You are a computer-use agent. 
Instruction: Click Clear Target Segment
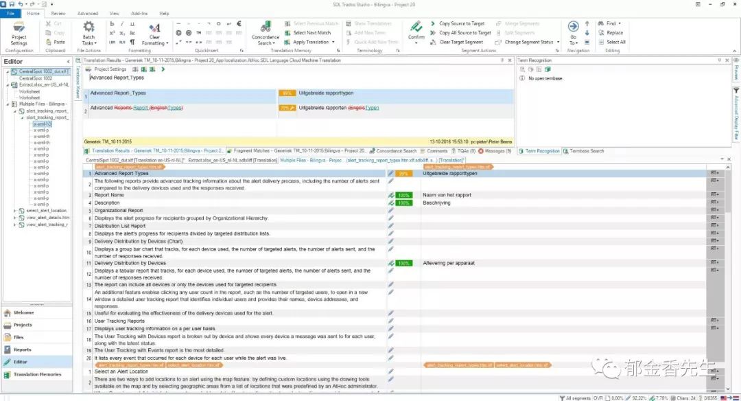click(x=456, y=42)
